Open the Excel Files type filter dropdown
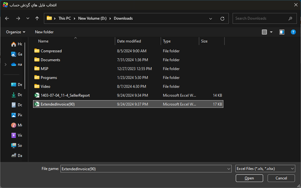 (265, 168)
